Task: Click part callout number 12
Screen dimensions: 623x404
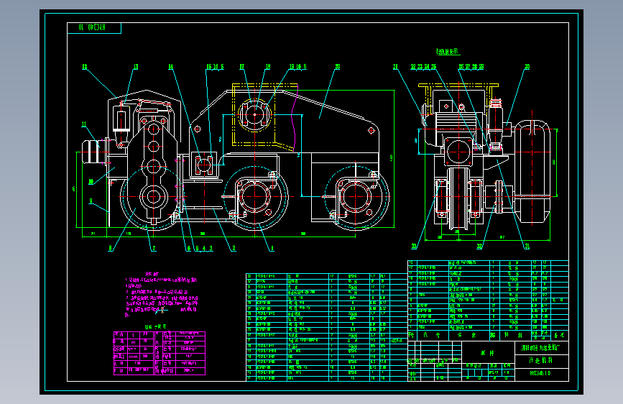Action: point(85,67)
